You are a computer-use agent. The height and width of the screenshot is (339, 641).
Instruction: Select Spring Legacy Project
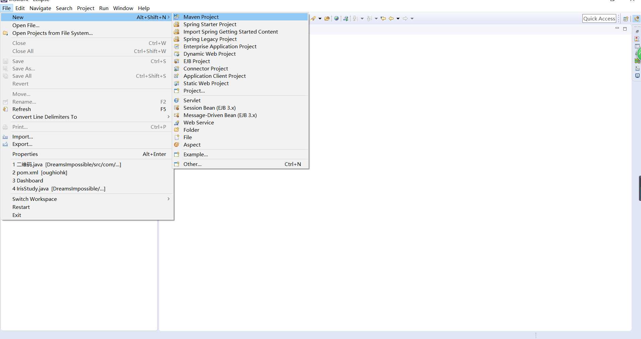click(x=240, y=39)
